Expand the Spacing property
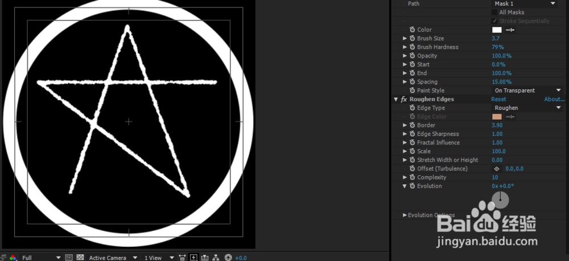 point(405,82)
